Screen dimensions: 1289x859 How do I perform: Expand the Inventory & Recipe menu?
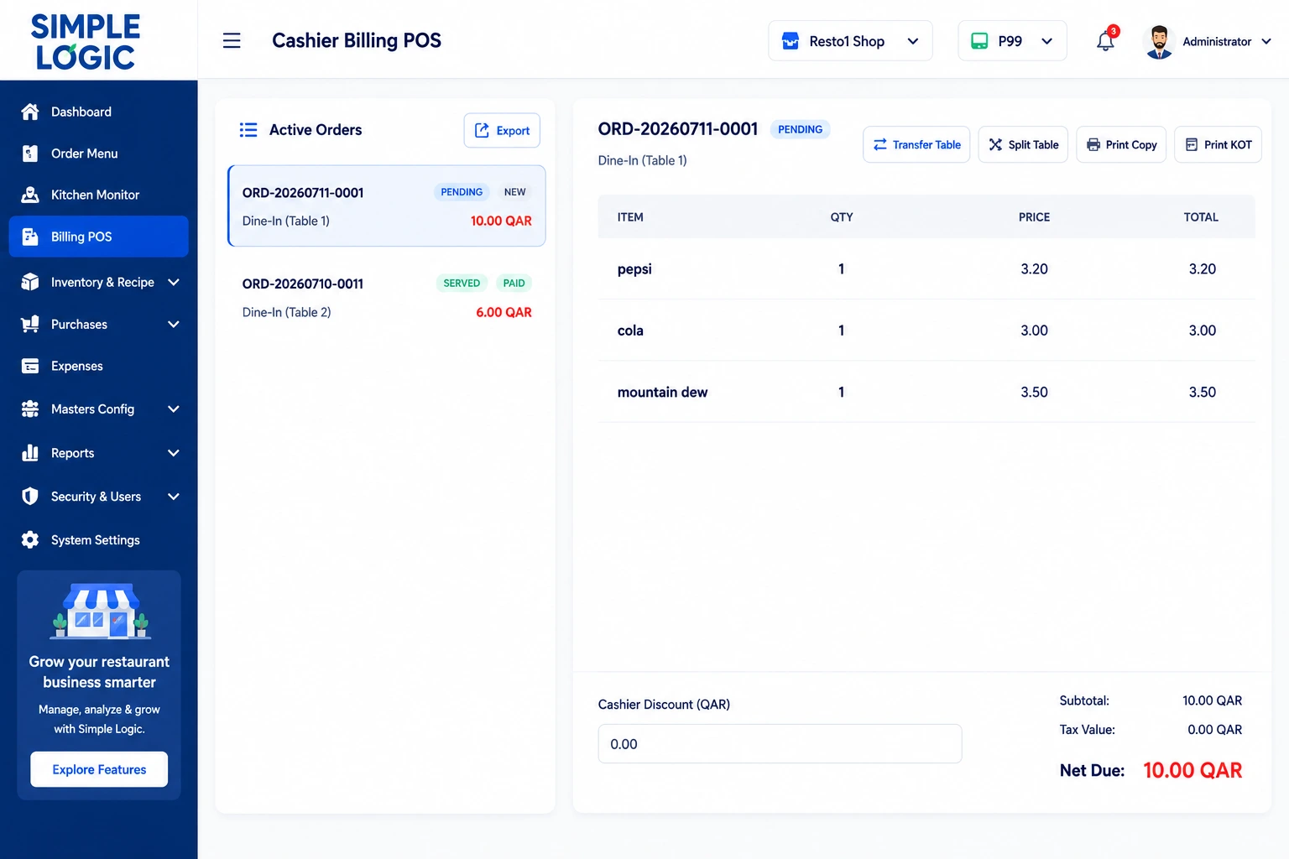point(99,282)
